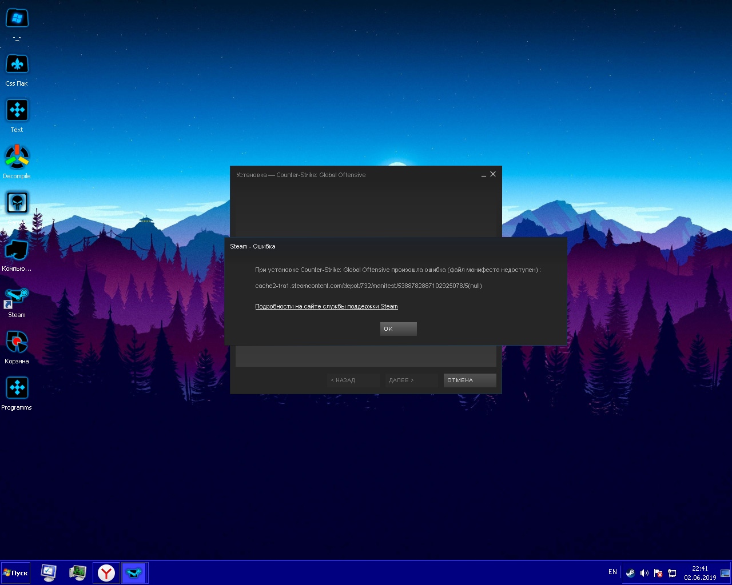Image resolution: width=732 pixels, height=585 pixels.
Task: Open the Programms desktop folder icon
Action: pyautogui.click(x=17, y=394)
